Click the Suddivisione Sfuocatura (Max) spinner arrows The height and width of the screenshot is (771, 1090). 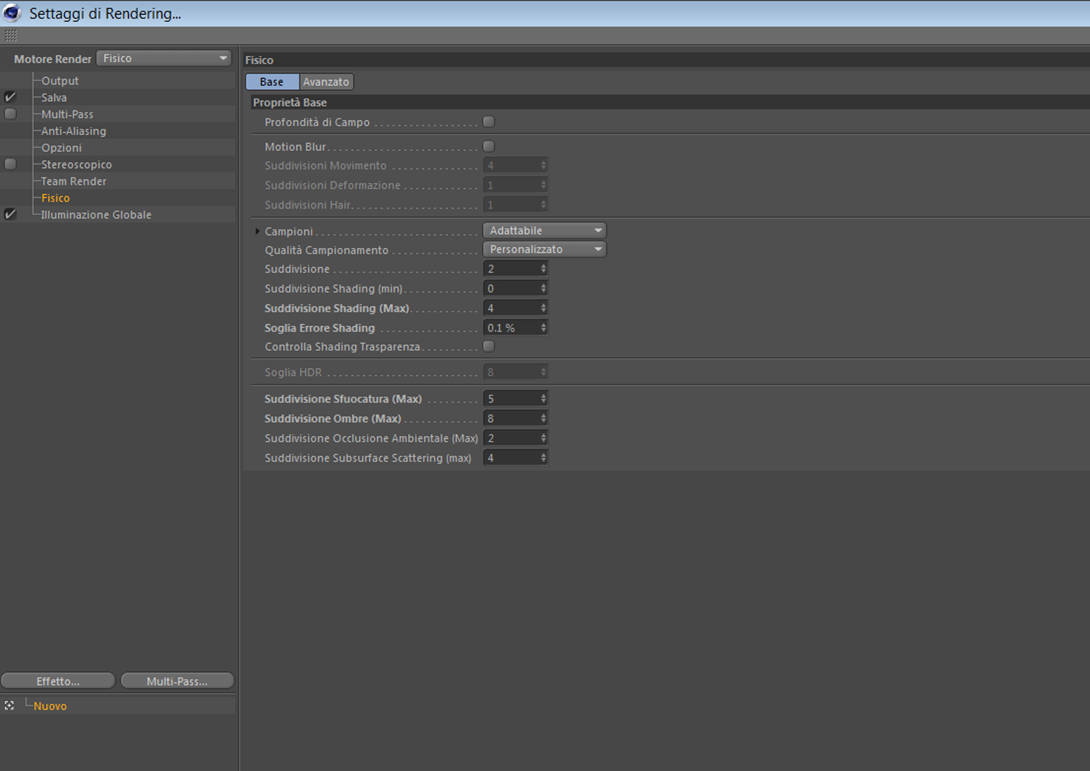[x=543, y=399]
